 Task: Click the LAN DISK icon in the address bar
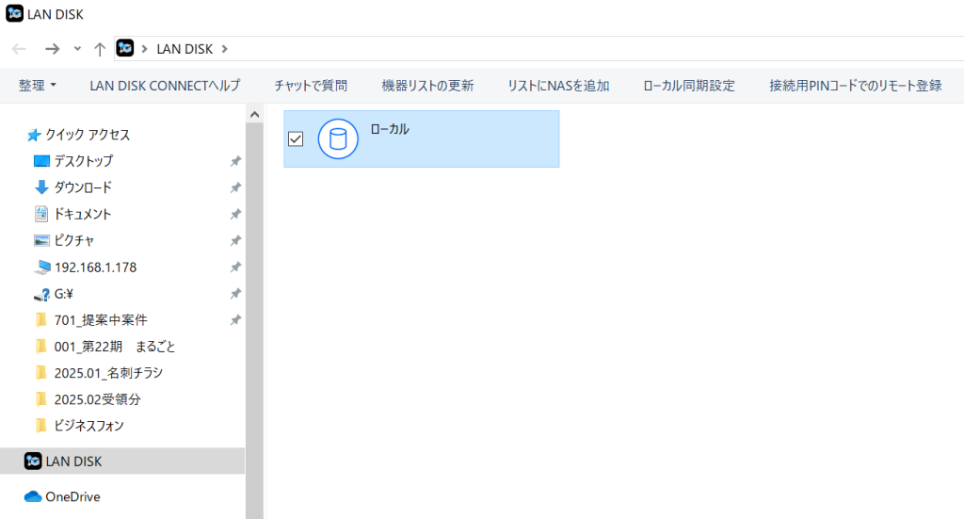click(x=125, y=48)
